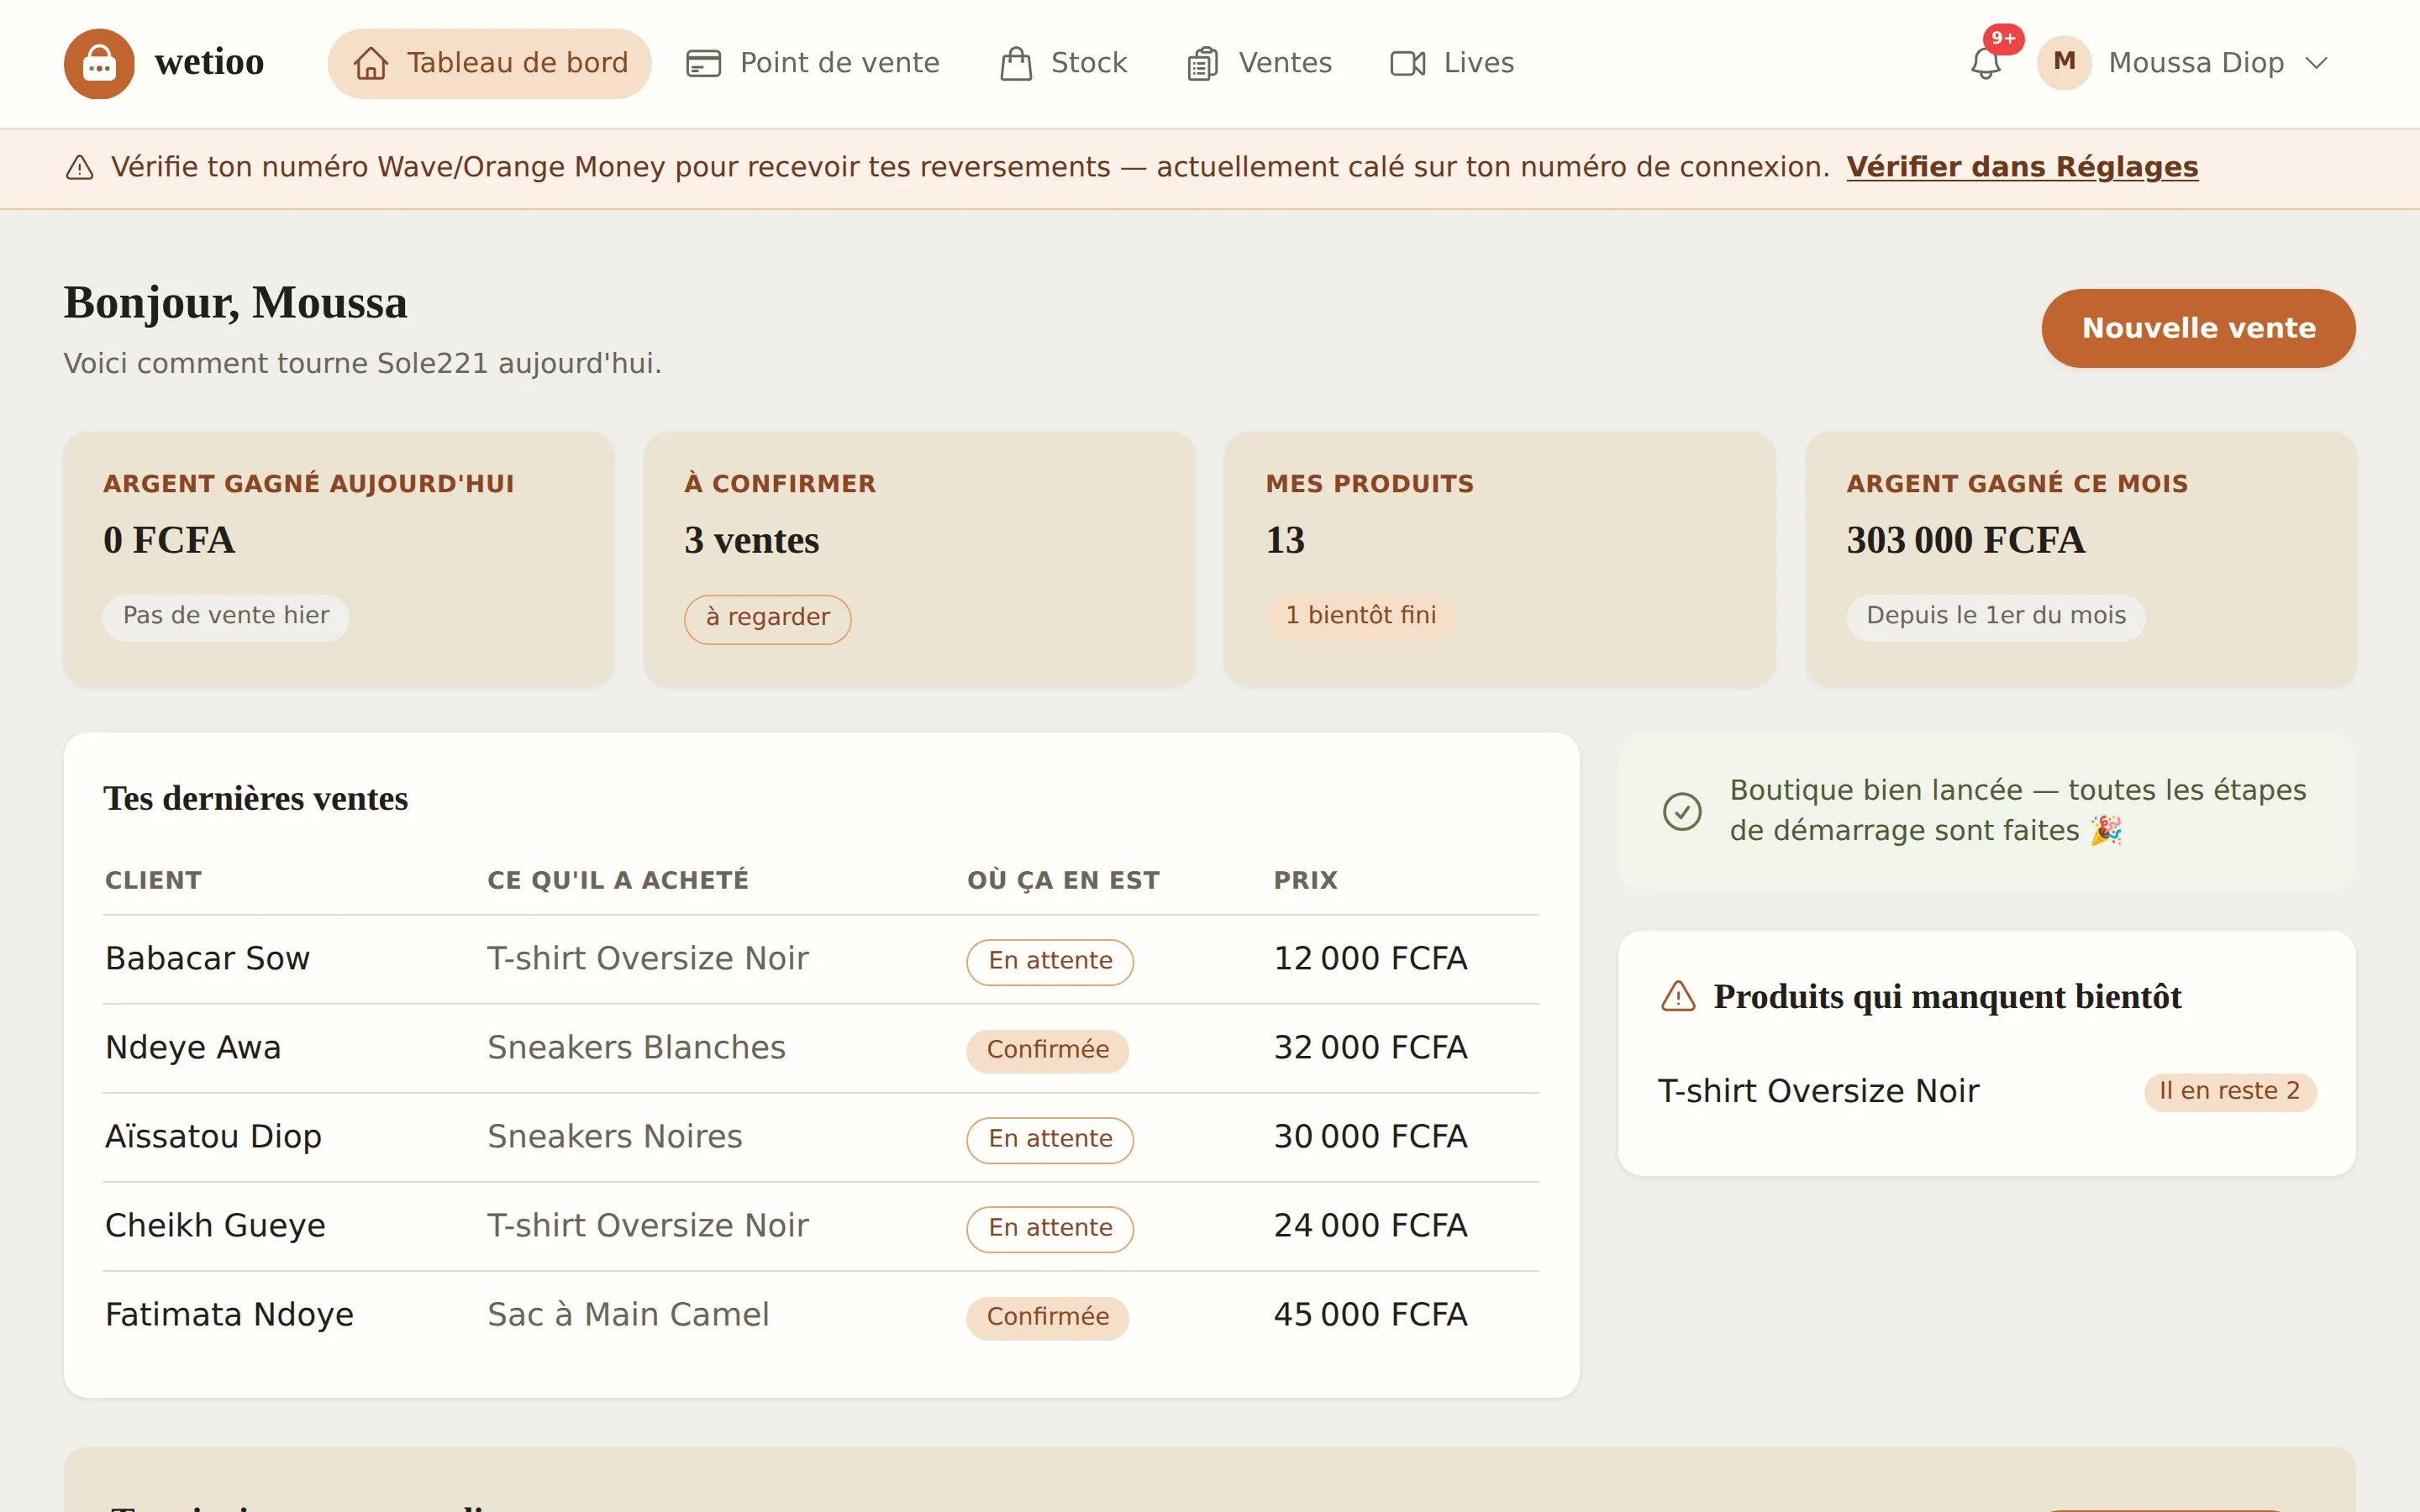
Task: Click Fatimata Ndoye client name
Action: click(x=229, y=1315)
